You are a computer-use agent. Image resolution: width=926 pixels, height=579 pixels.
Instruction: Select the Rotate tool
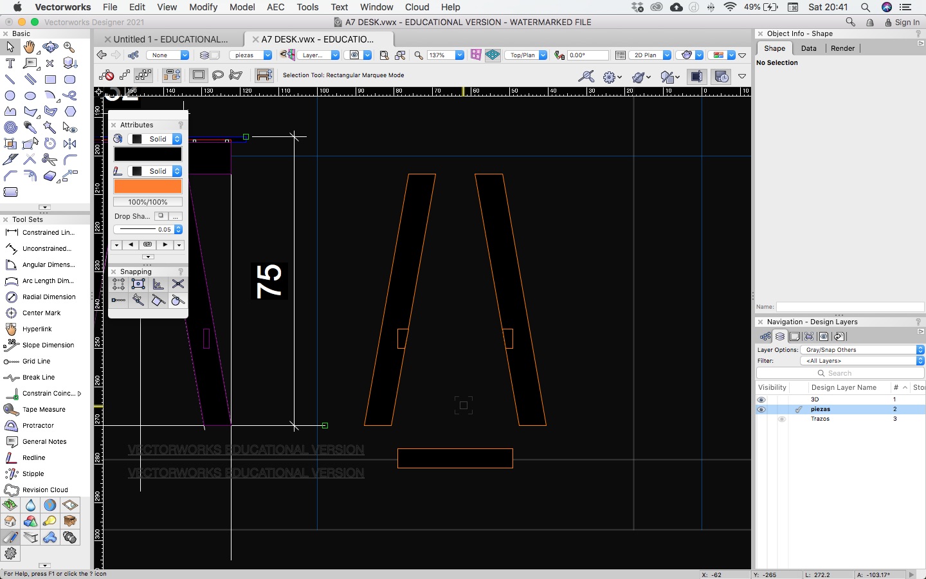coord(50,143)
